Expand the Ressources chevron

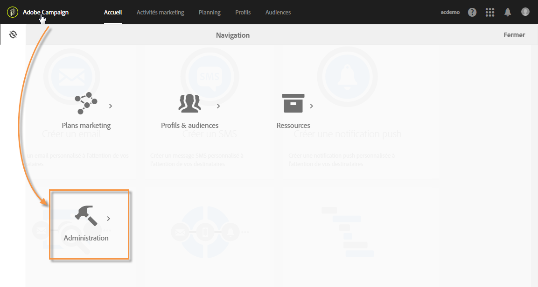pyautogui.click(x=312, y=106)
